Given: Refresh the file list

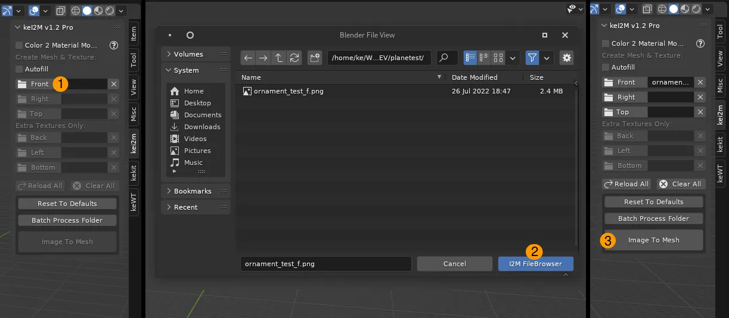Looking at the screenshot, I should [294, 58].
